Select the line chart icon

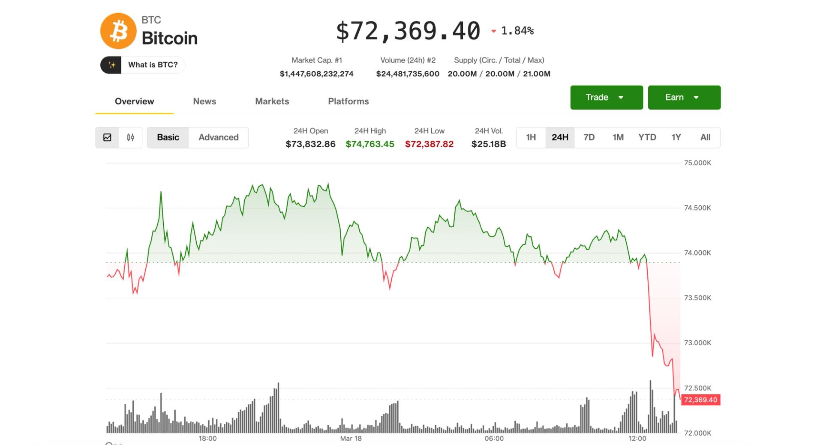click(x=108, y=137)
